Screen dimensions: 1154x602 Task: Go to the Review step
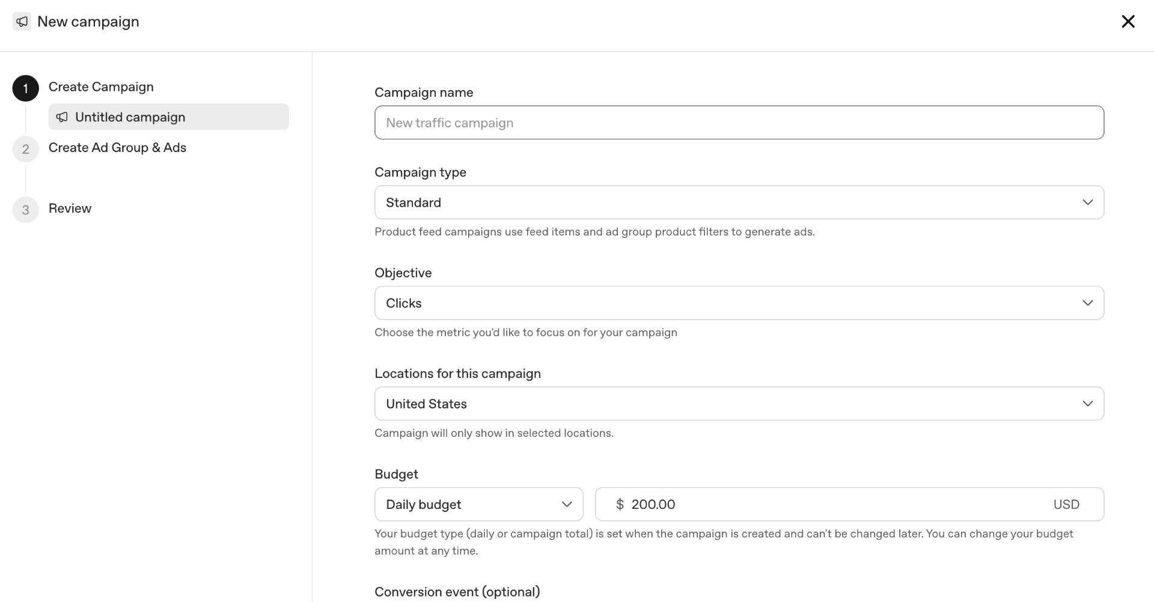tap(70, 208)
